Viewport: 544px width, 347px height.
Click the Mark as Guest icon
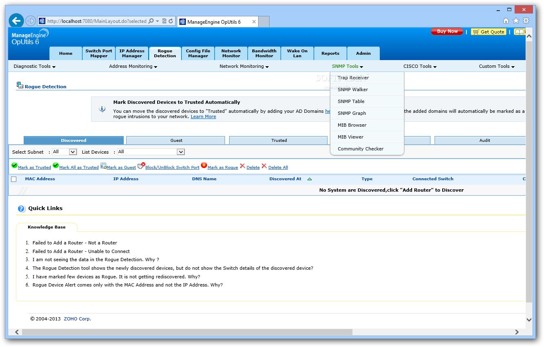(x=103, y=166)
